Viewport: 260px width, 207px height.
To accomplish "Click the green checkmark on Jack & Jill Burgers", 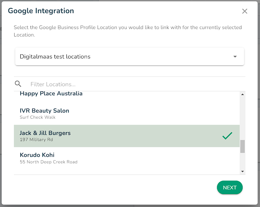I will coord(227,136).
